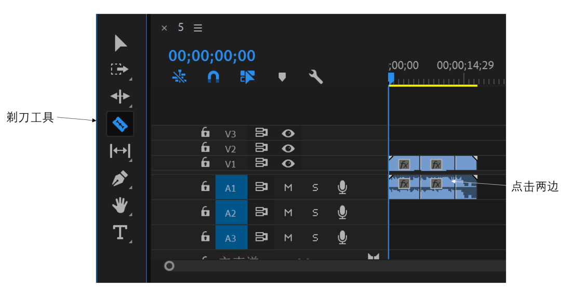The height and width of the screenshot is (299, 561).
Task: Toggle A3 track targeting
Action: (x=231, y=237)
